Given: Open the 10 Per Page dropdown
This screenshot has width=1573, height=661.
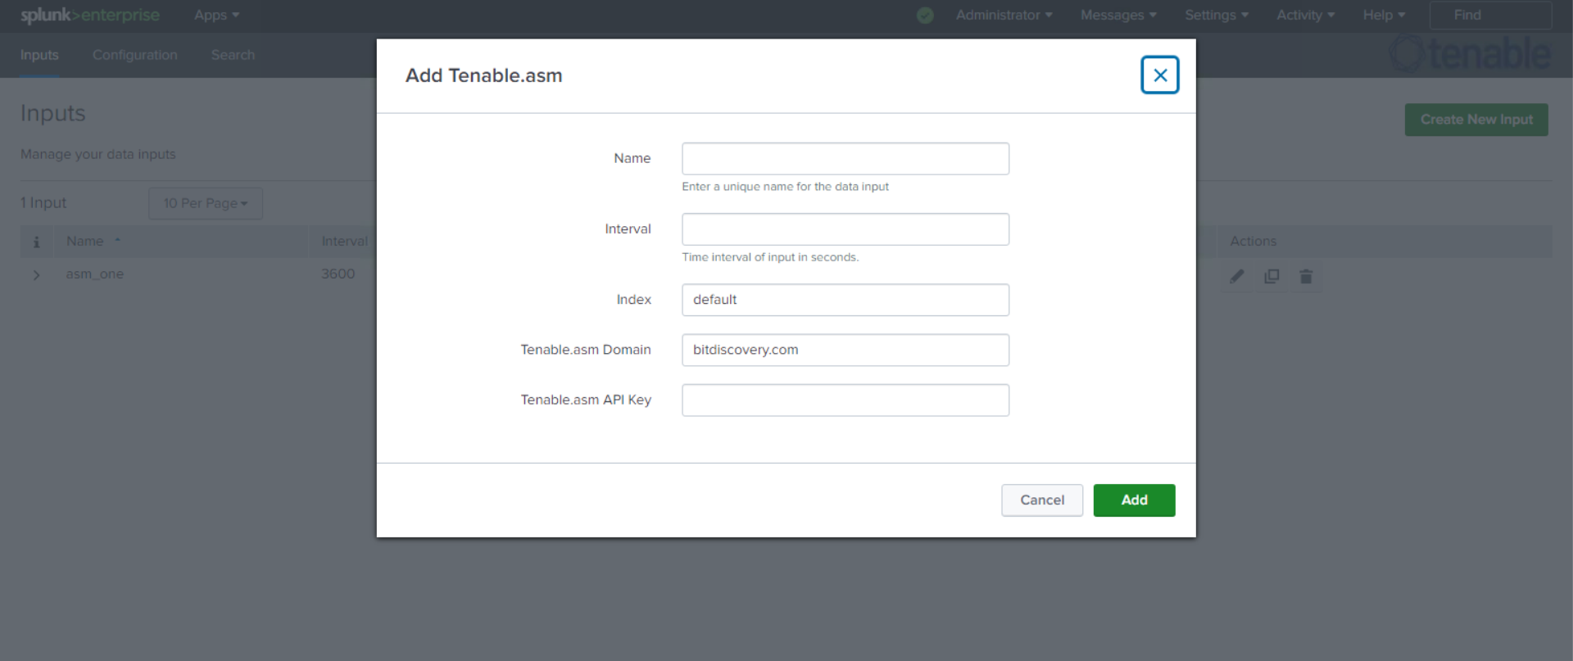Looking at the screenshot, I should tap(206, 203).
